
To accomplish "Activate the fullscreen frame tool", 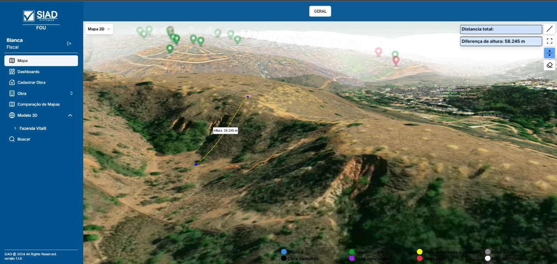I will (x=550, y=41).
